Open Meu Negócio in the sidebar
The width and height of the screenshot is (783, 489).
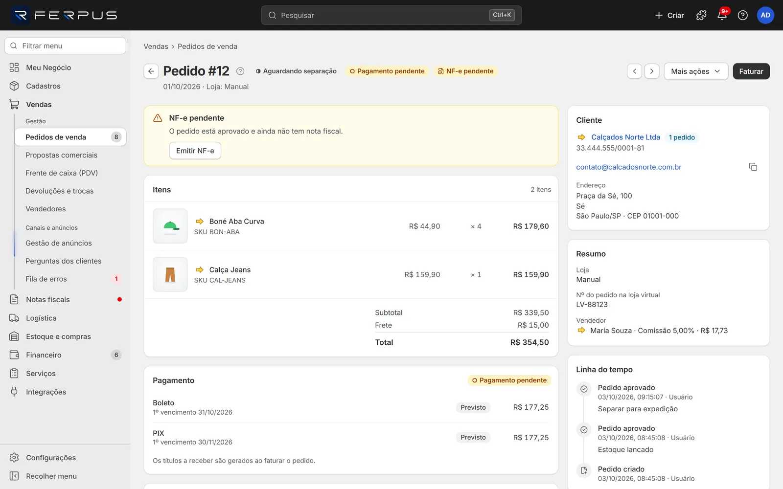[x=66, y=67]
